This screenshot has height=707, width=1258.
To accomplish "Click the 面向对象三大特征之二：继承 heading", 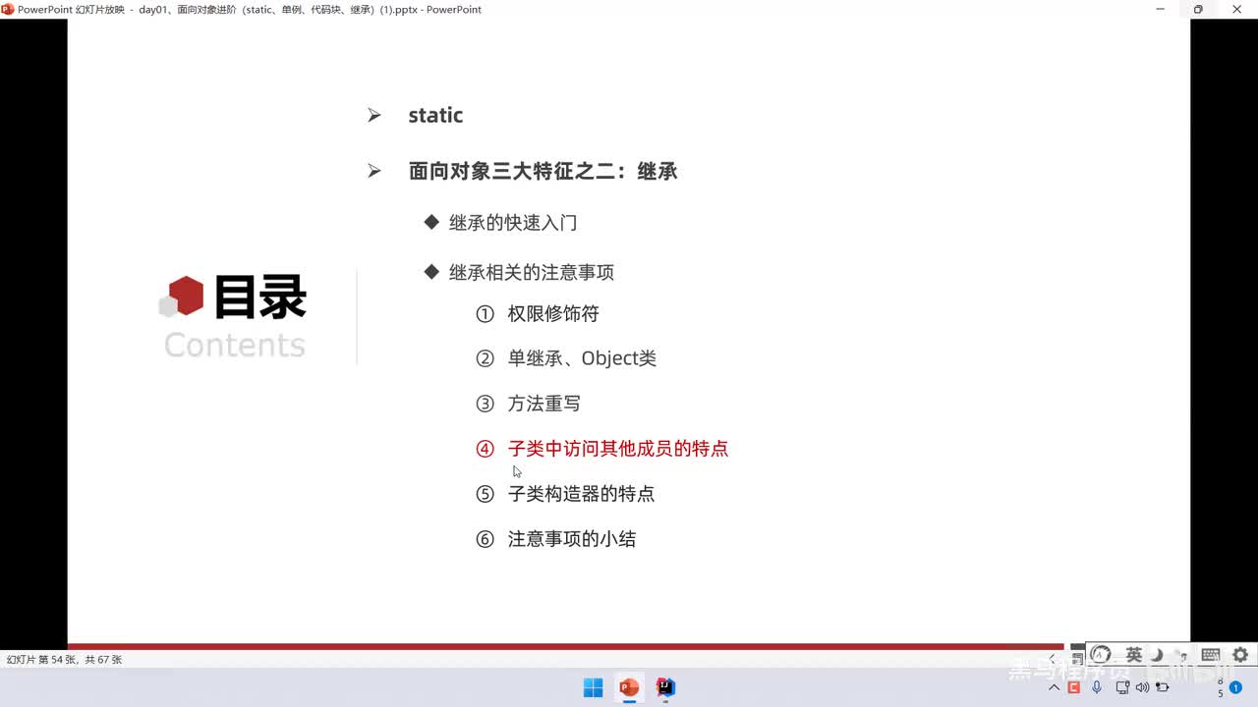I will click(x=543, y=171).
